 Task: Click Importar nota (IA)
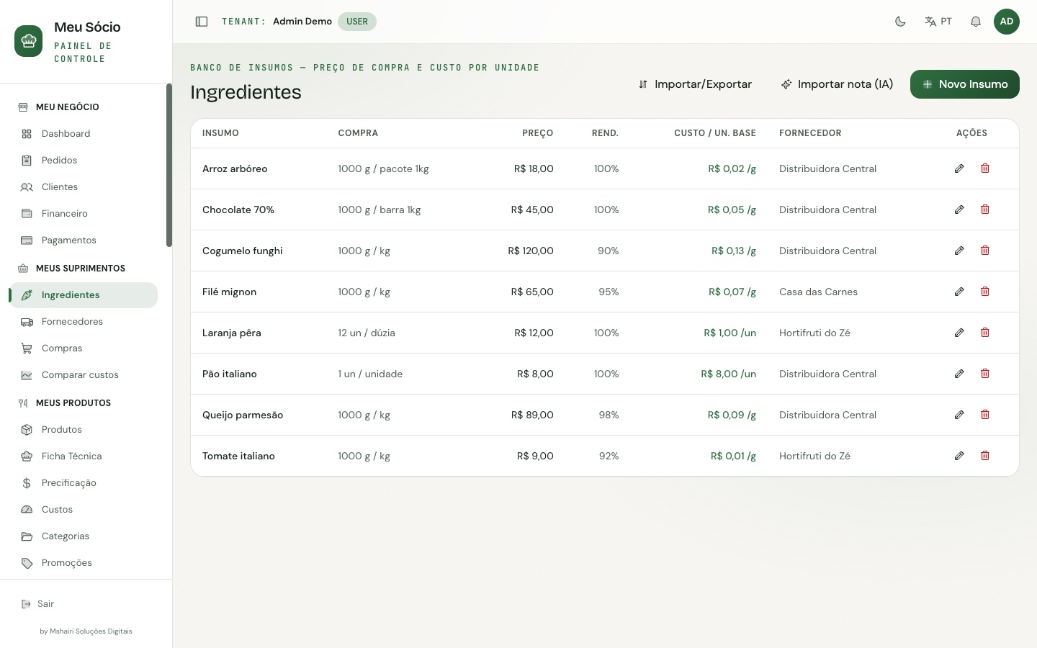click(837, 84)
